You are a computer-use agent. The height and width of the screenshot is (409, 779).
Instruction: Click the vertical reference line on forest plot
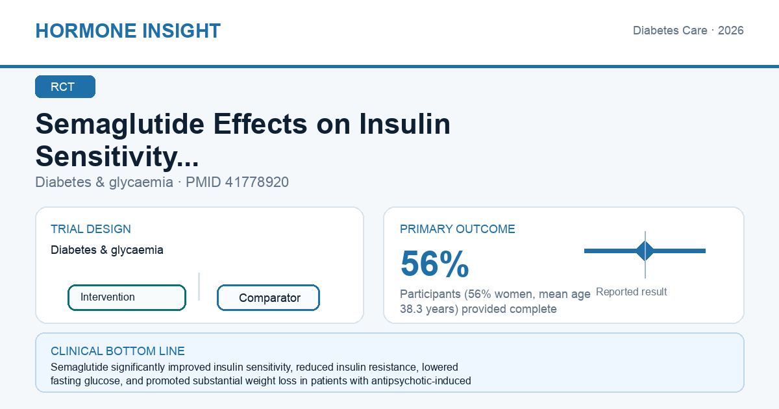pyautogui.click(x=645, y=254)
